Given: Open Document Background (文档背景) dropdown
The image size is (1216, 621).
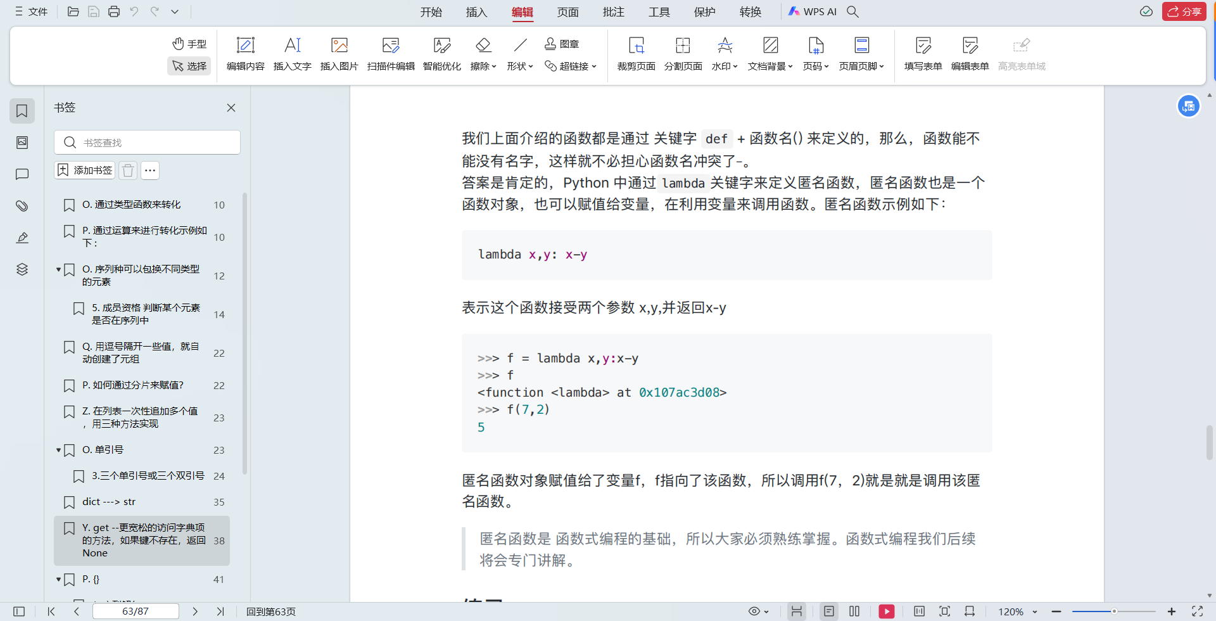Looking at the screenshot, I should coord(770,54).
